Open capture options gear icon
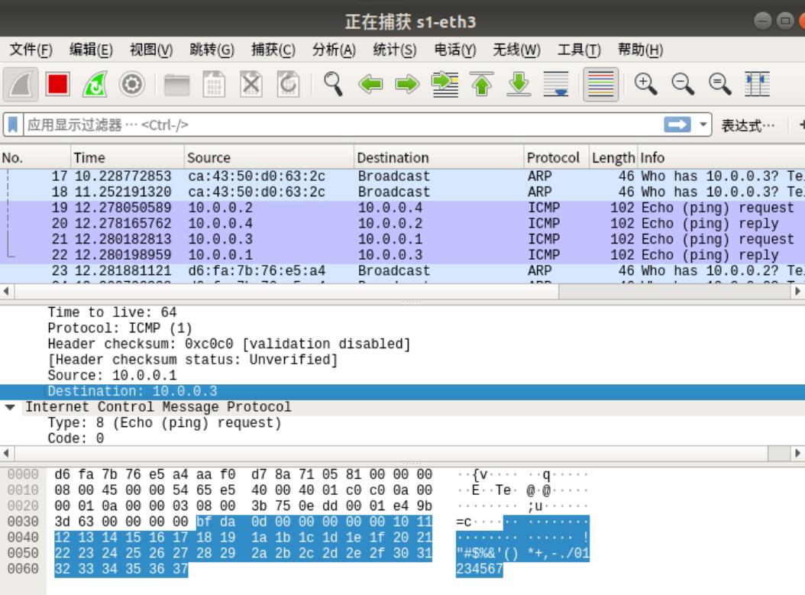 click(132, 84)
